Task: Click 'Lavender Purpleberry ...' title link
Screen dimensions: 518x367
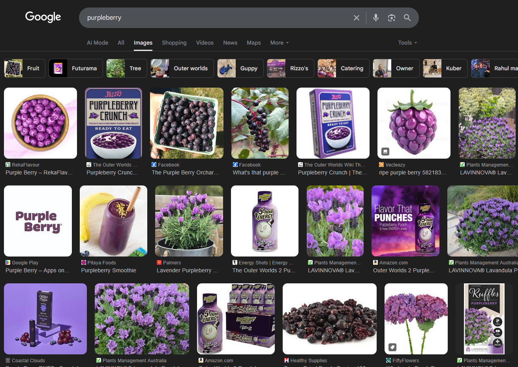Action: pyautogui.click(x=188, y=270)
